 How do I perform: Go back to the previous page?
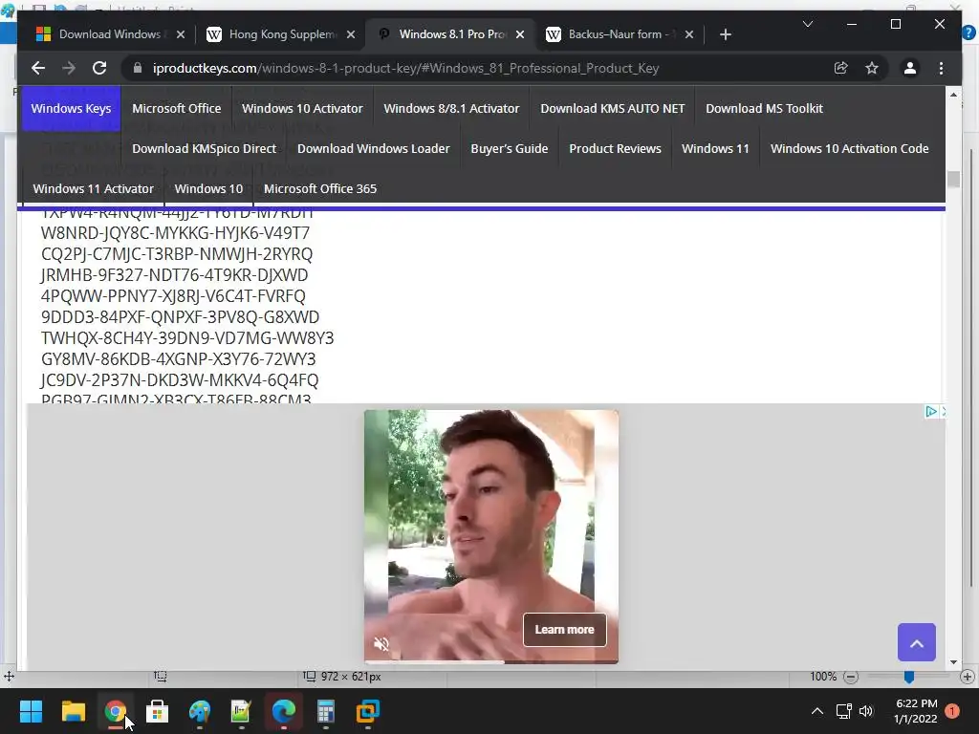point(38,68)
